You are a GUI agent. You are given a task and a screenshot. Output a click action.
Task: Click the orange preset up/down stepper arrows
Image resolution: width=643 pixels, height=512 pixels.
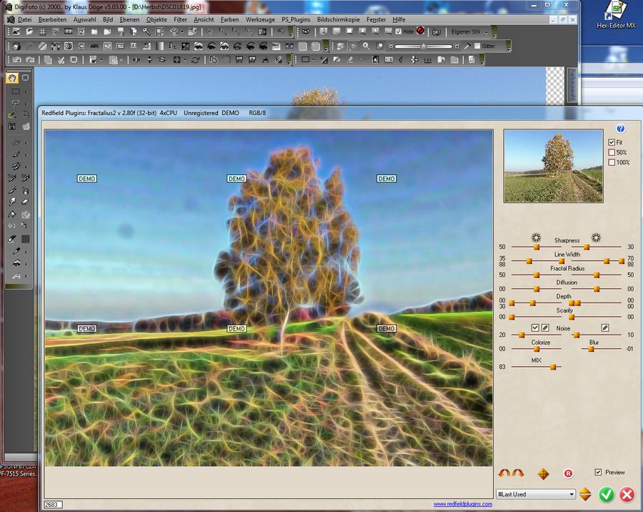(x=585, y=494)
